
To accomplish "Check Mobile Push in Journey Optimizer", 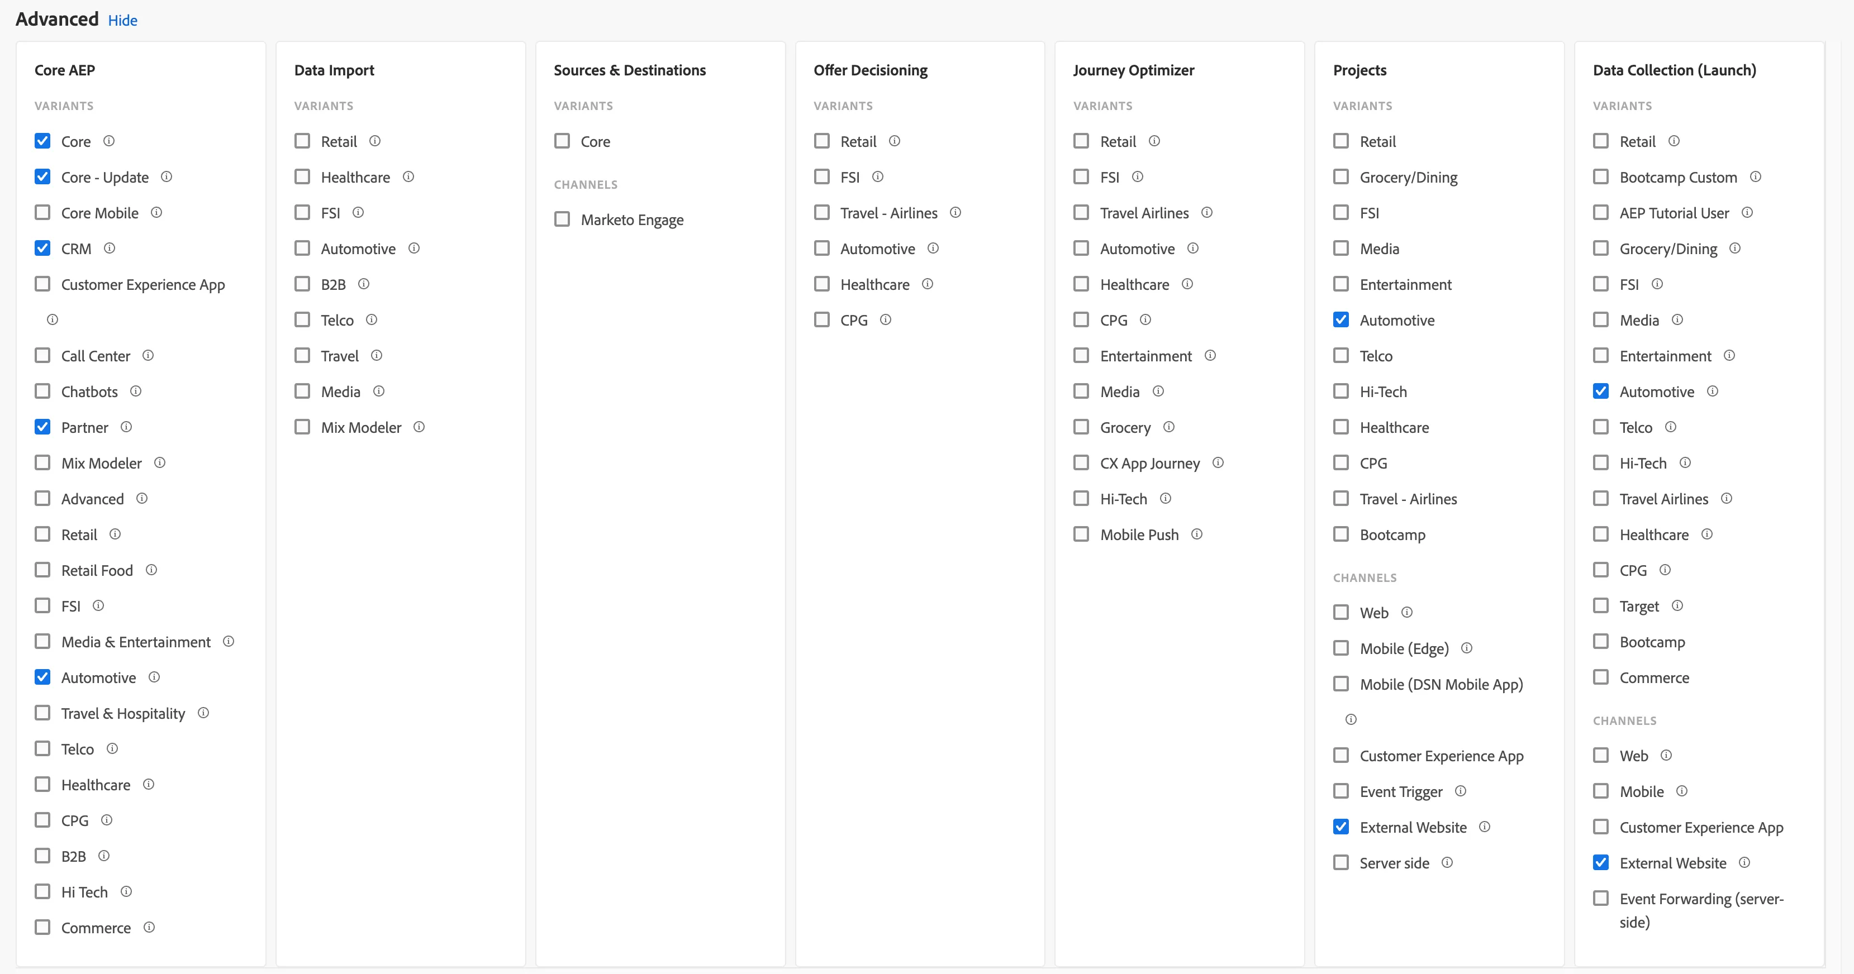I will pyautogui.click(x=1081, y=534).
